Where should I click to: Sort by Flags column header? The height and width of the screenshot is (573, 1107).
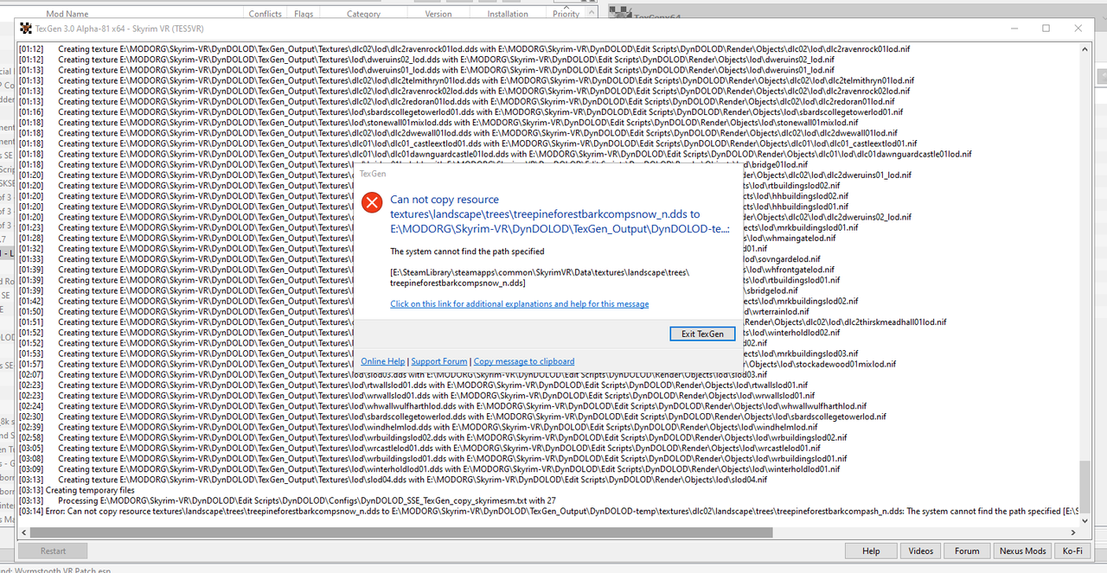[304, 14]
